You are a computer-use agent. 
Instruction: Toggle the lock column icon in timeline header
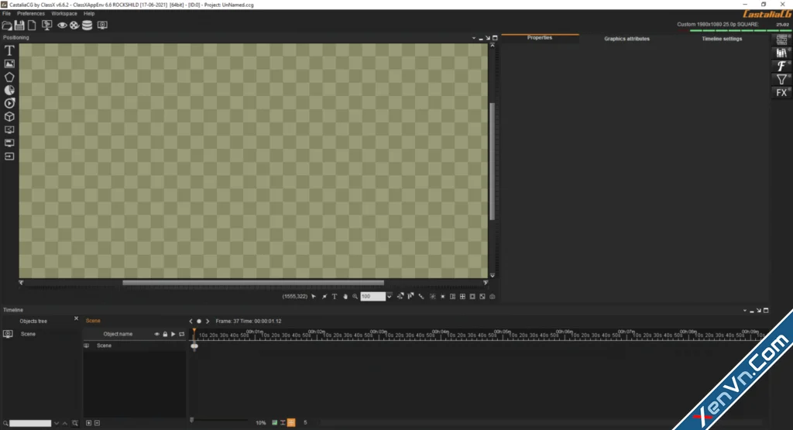click(165, 334)
